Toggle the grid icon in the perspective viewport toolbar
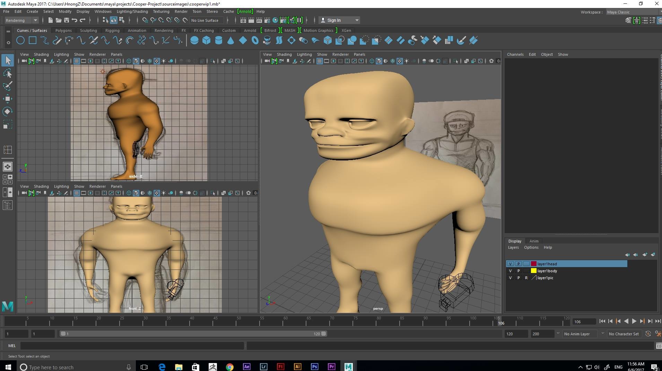662x371 pixels. click(320, 61)
